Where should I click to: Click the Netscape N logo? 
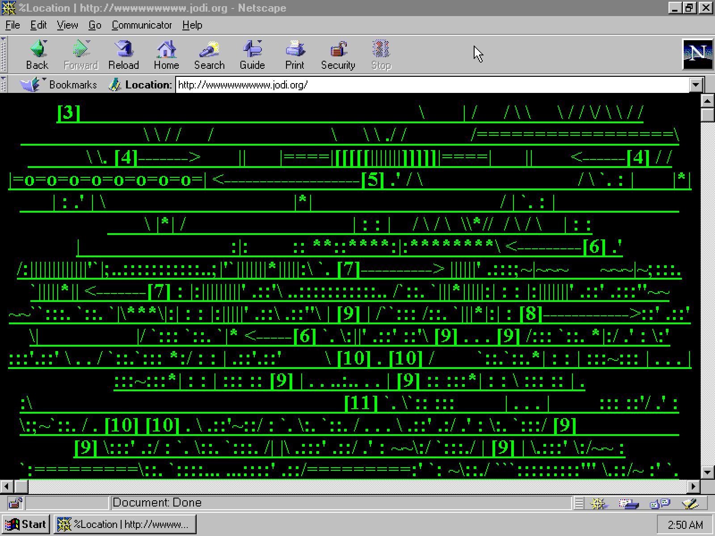697,54
